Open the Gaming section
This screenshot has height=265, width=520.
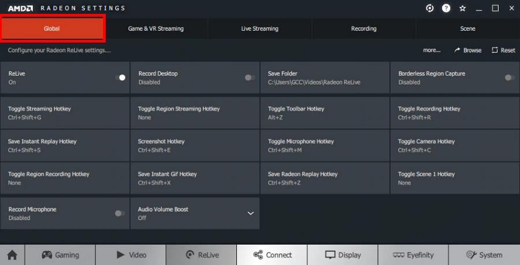click(x=60, y=255)
